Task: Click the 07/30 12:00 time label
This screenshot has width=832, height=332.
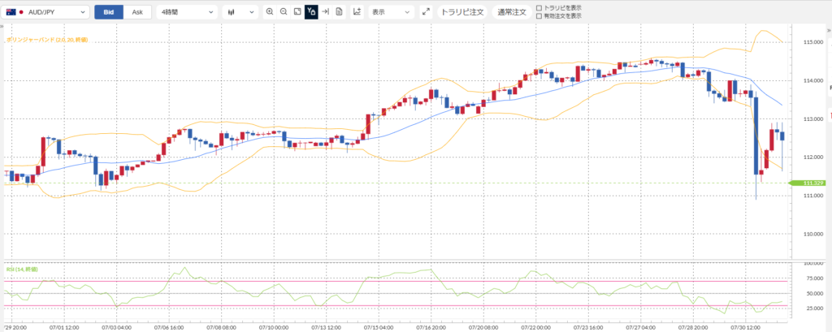Action: point(747,328)
